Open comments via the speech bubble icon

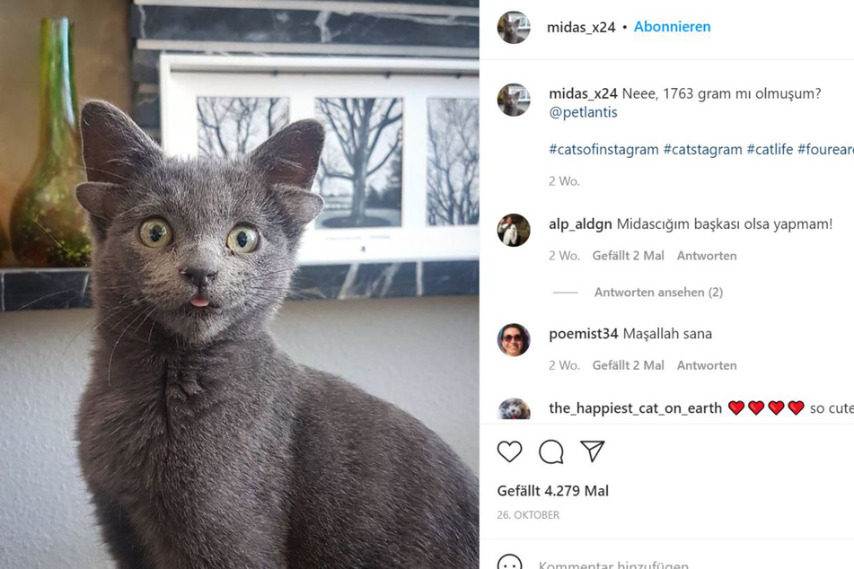[551, 451]
